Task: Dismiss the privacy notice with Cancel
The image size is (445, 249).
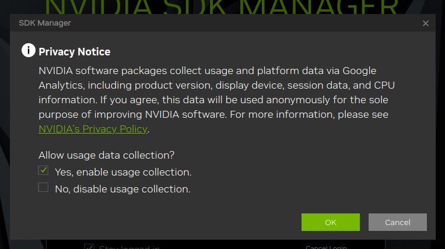Action: (x=397, y=222)
